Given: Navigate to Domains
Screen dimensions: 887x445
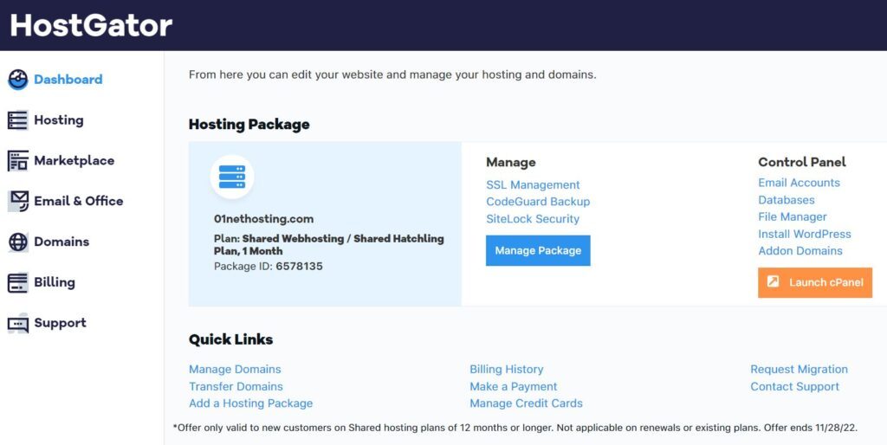Looking at the screenshot, I should coord(62,242).
